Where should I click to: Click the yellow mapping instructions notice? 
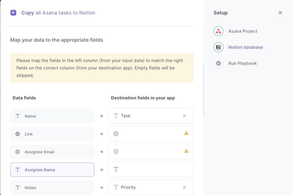(102, 68)
